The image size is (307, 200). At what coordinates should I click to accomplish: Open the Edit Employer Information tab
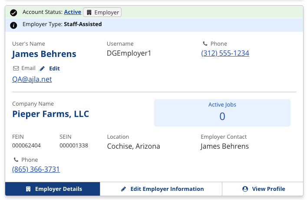tap(161, 189)
